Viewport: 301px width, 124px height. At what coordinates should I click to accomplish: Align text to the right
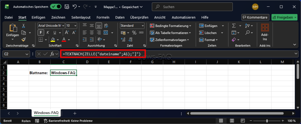pos(99,32)
